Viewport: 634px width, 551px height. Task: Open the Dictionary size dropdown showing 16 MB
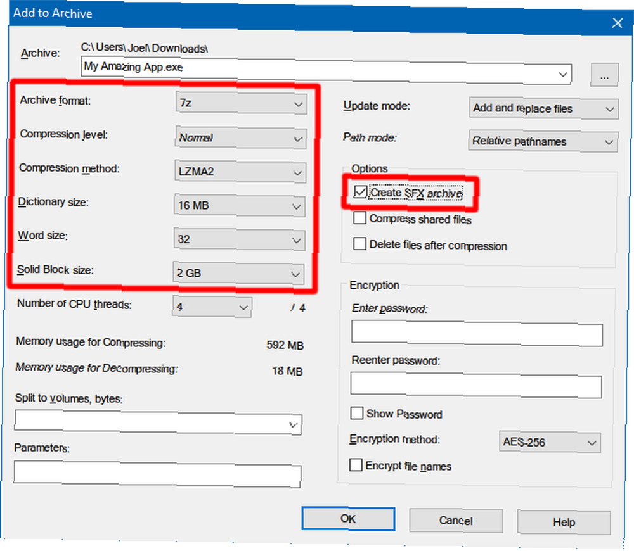click(240, 206)
